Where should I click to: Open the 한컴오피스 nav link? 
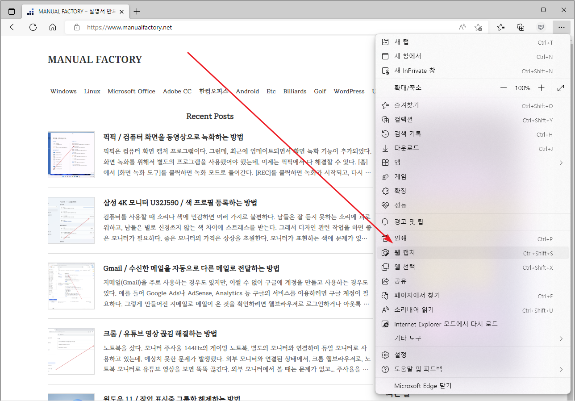click(x=214, y=91)
